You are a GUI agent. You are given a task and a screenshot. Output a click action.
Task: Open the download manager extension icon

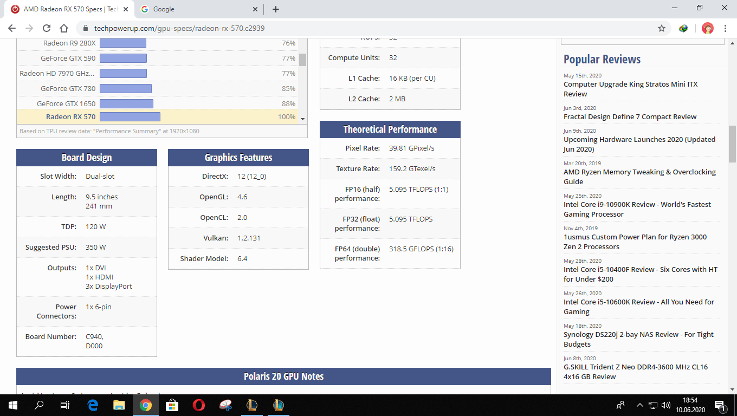coord(683,28)
